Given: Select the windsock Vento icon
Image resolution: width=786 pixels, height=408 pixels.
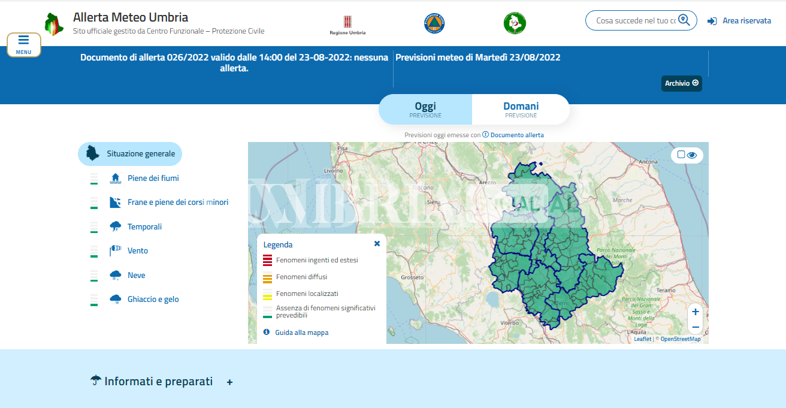Looking at the screenshot, I should pos(116,250).
